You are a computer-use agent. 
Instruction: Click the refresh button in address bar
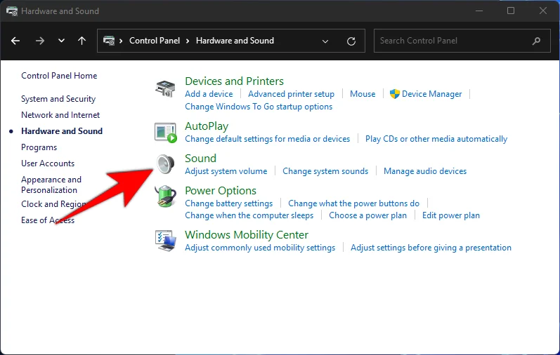pos(351,41)
